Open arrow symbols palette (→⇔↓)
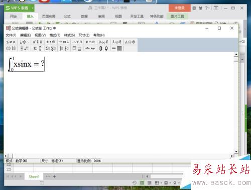 coord(64,42)
